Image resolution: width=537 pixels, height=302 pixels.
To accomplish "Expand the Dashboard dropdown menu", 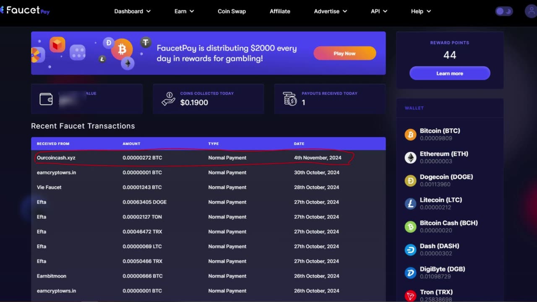I will [x=132, y=11].
